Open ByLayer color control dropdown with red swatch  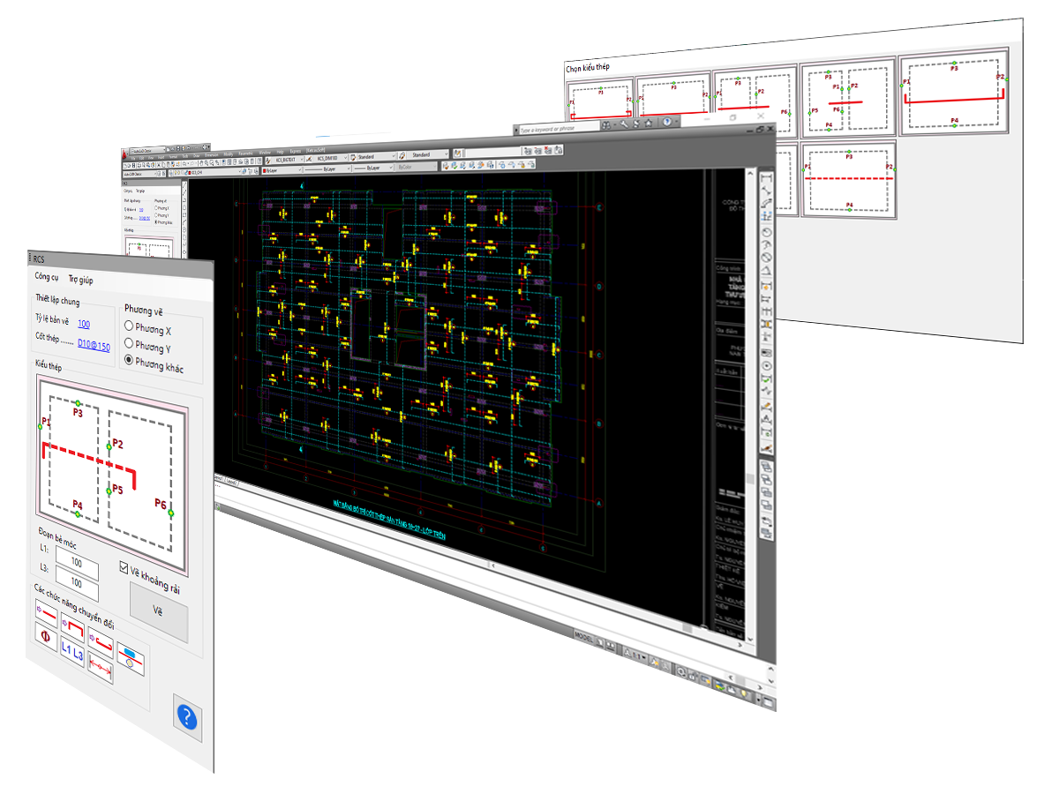coord(282,170)
